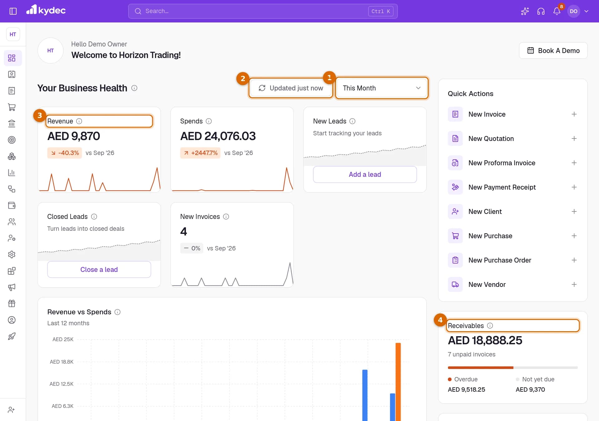The image size is (599, 421).
Task: Click the 7 unpaid invoices text
Action: 471,354
